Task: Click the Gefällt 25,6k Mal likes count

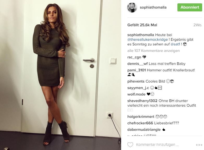Action: 142,25
